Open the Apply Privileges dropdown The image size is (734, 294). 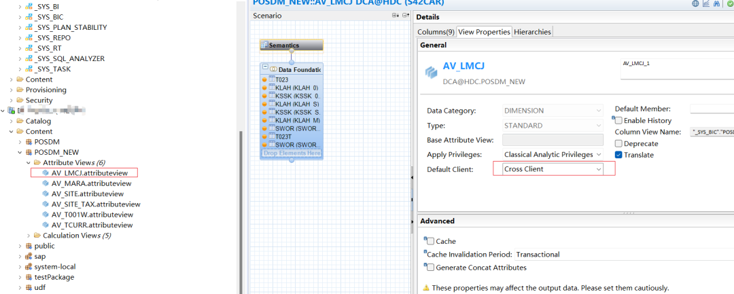(553, 154)
